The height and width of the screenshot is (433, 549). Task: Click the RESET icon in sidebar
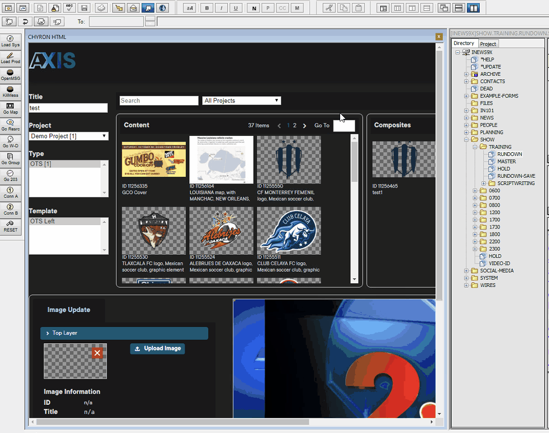(x=10, y=226)
